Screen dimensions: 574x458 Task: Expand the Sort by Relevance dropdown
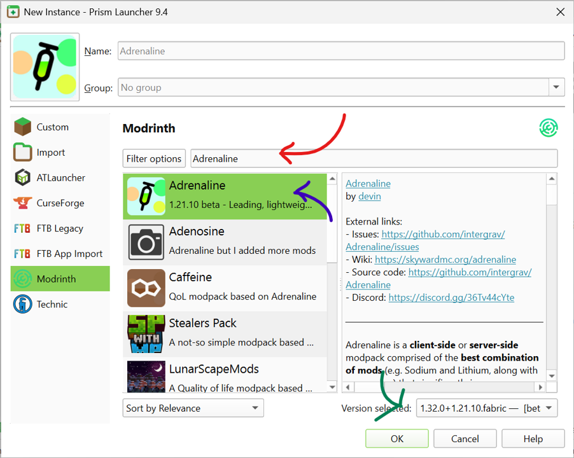(x=193, y=408)
